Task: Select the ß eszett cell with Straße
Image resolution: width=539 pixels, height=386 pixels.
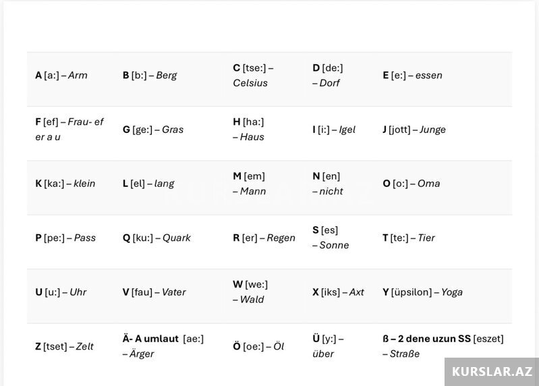Action: click(443, 346)
